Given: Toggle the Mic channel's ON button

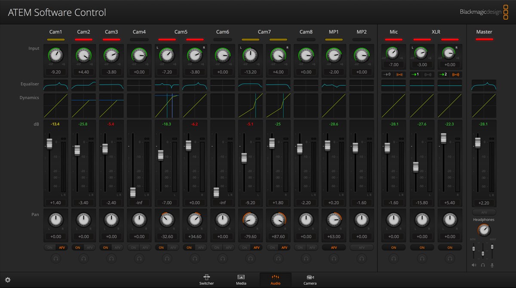Looking at the screenshot, I should point(393,248).
